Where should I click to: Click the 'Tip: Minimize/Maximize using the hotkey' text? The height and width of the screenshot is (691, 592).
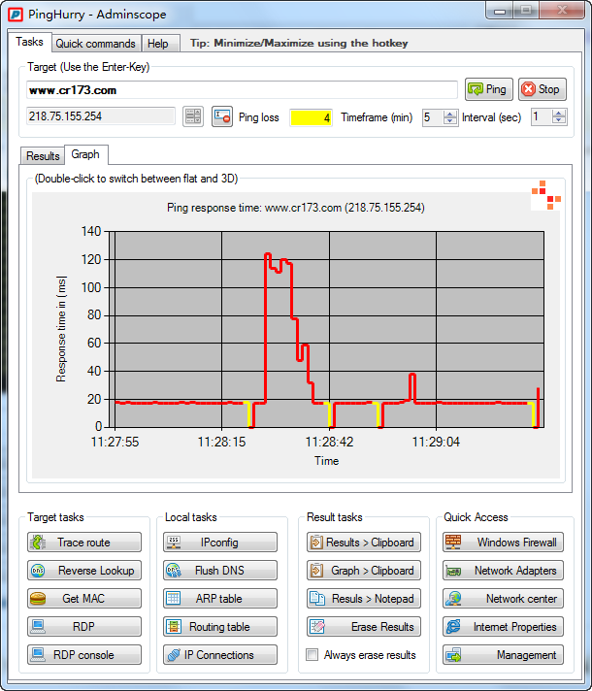pos(299,43)
